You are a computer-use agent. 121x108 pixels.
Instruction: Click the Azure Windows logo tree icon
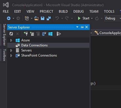[x=18, y=40]
